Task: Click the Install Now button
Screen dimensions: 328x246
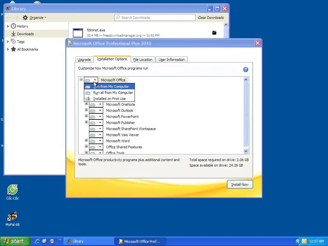Action: tap(240, 184)
